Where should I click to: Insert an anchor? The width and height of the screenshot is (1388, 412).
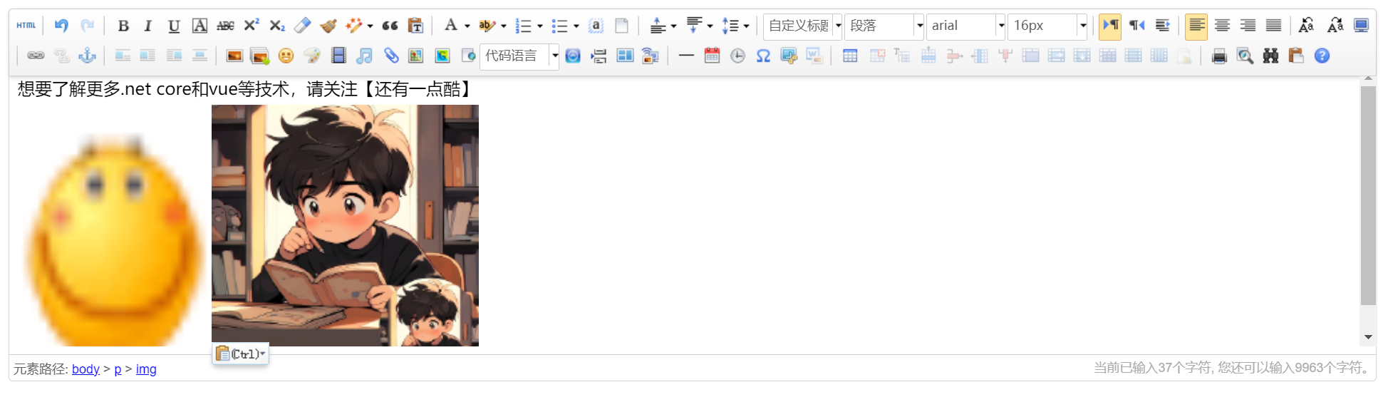87,56
